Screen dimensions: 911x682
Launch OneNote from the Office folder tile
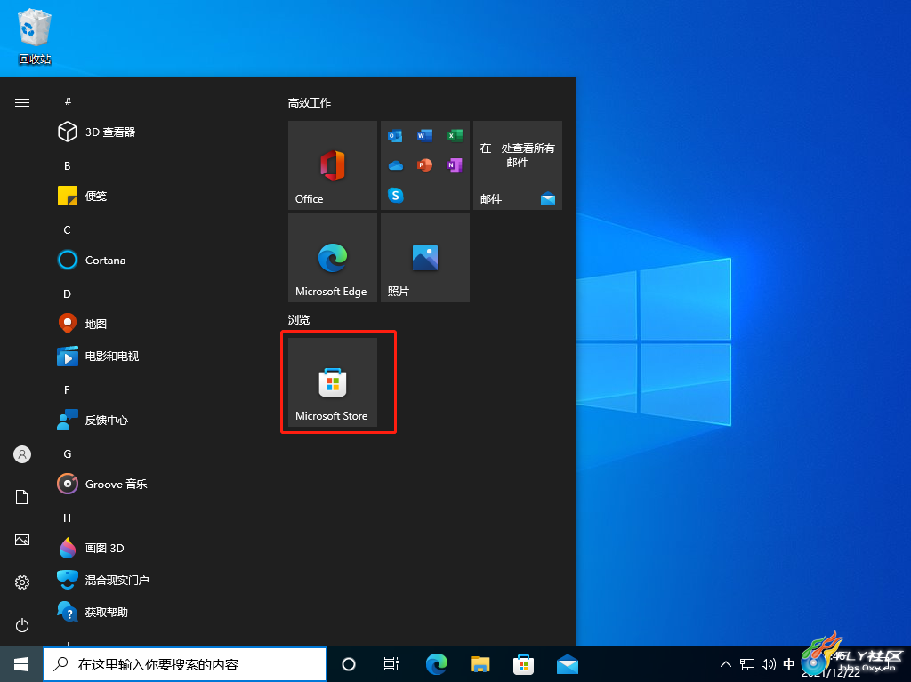(455, 165)
